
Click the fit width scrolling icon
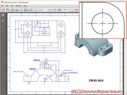coord(76,10)
